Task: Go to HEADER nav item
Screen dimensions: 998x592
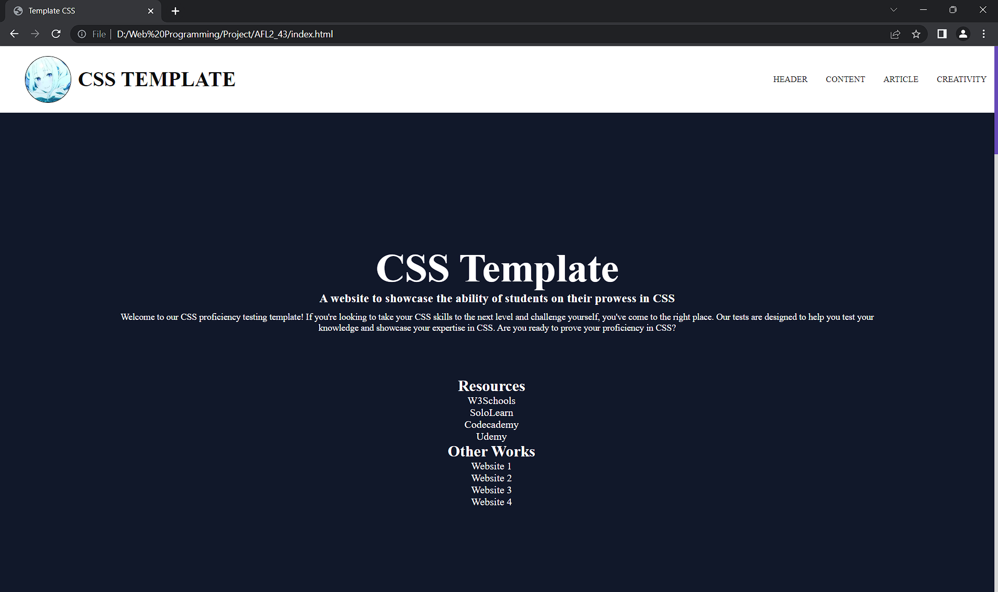Action: [790, 79]
